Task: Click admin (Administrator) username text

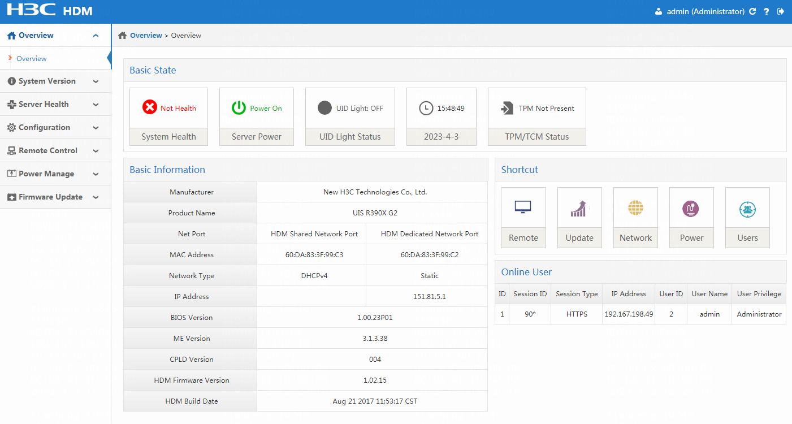Action: (x=706, y=11)
